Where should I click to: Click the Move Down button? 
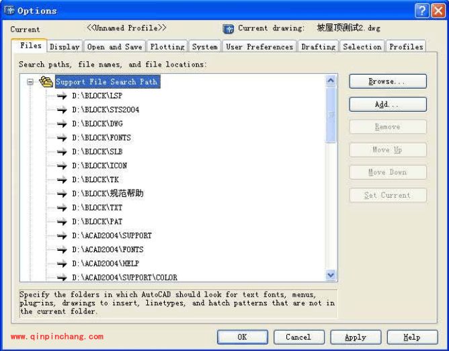click(388, 172)
